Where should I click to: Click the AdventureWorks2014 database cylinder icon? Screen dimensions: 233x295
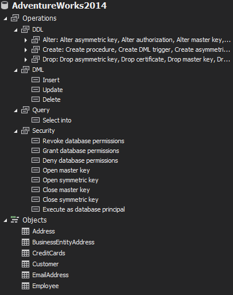click(x=5, y=5)
